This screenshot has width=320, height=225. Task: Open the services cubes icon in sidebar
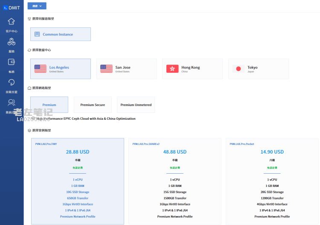pos(12,42)
